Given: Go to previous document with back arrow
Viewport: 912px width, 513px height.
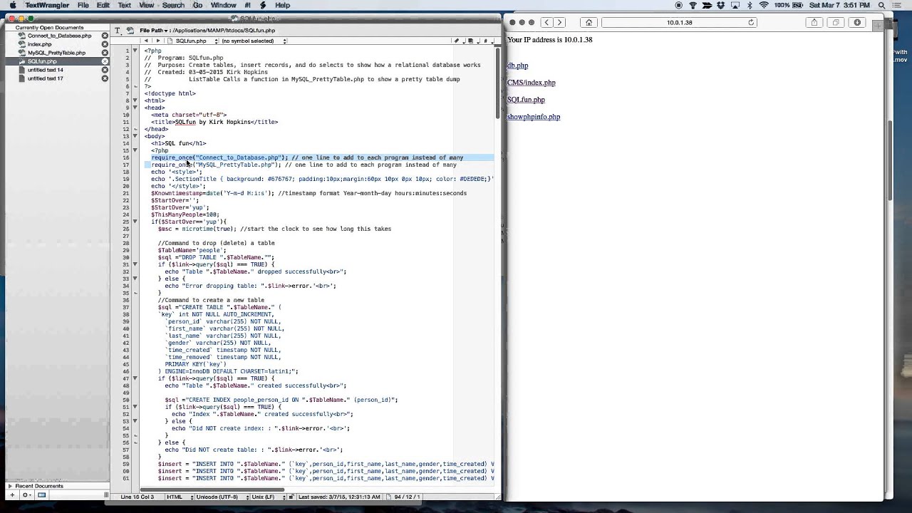Looking at the screenshot, I should (146, 41).
